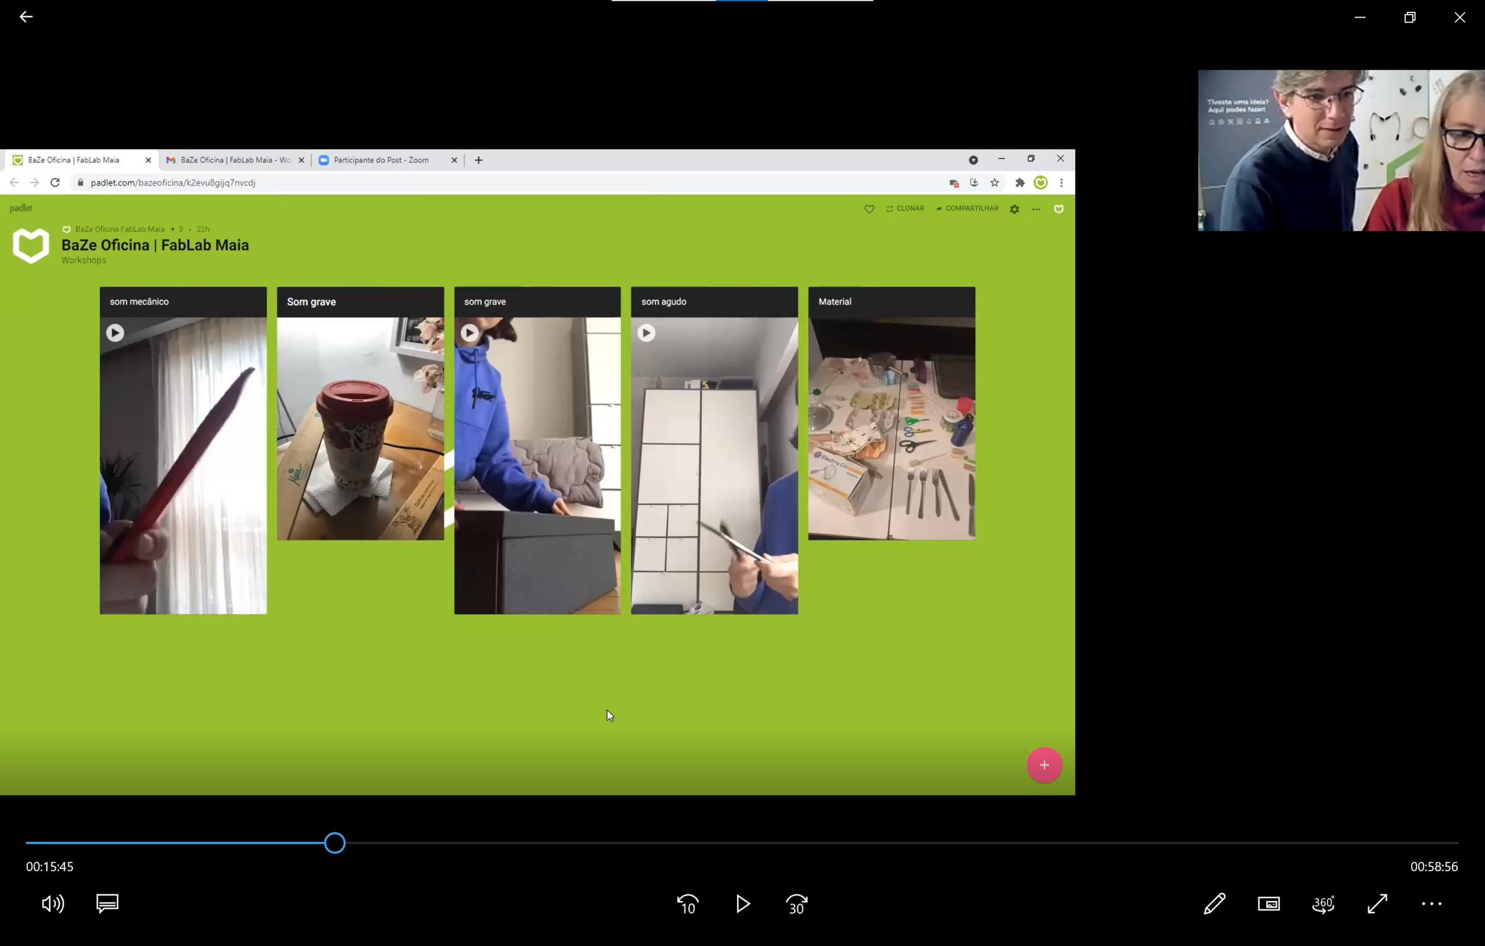Skip forward 30 seconds
This screenshot has height=946, width=1485.
click(797, 904)
